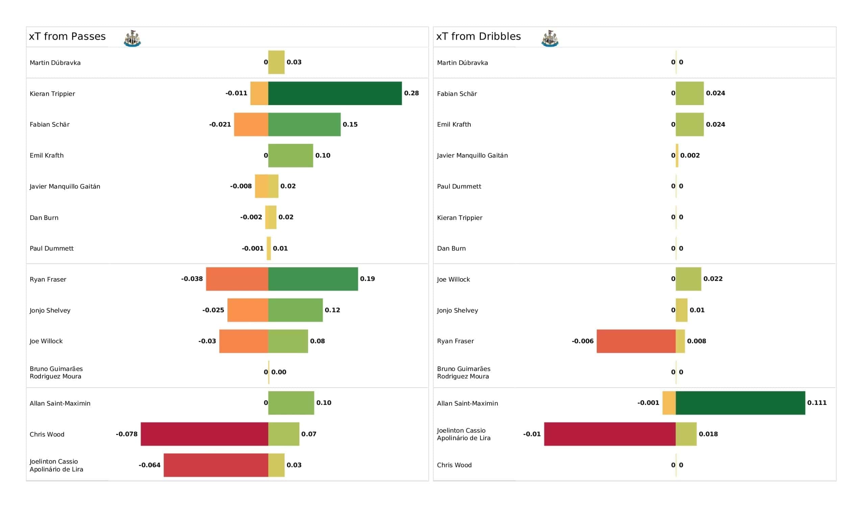Select Joelinton's red -0.01 dribbles bar
865x508 pixels.
(x=610, y=434)
